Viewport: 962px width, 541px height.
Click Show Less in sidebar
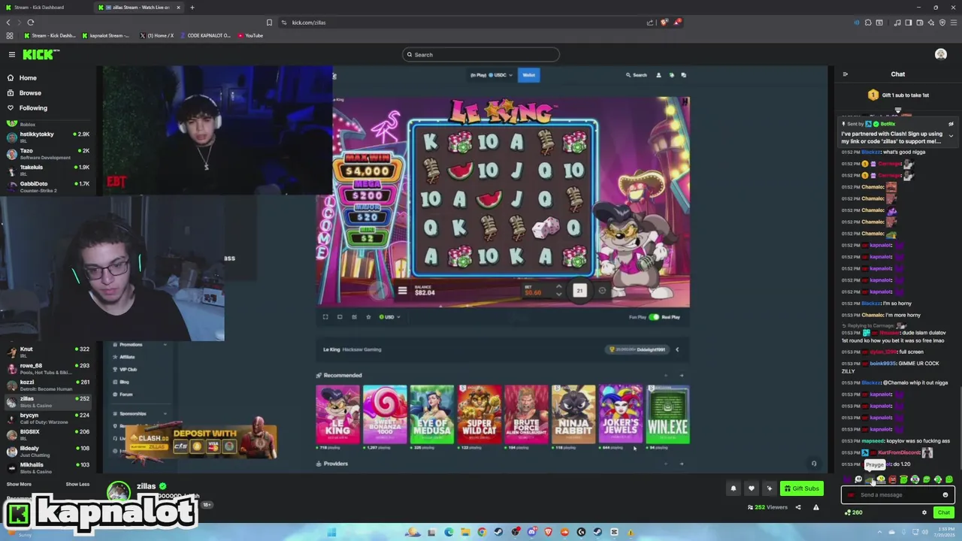pos(77,484)
